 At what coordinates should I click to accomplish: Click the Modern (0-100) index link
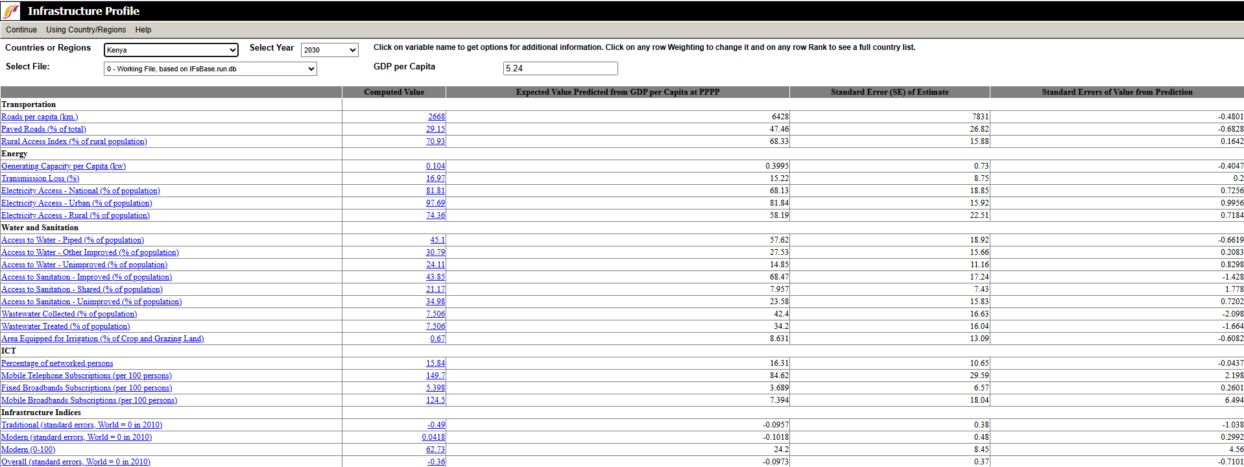(x=29, y=449)
